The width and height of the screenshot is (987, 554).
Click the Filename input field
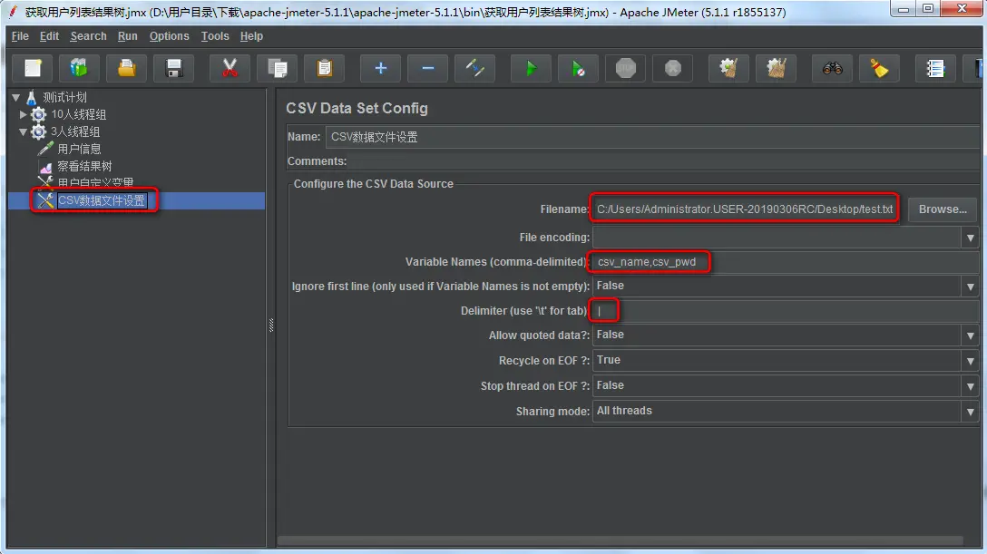point(745,209)
